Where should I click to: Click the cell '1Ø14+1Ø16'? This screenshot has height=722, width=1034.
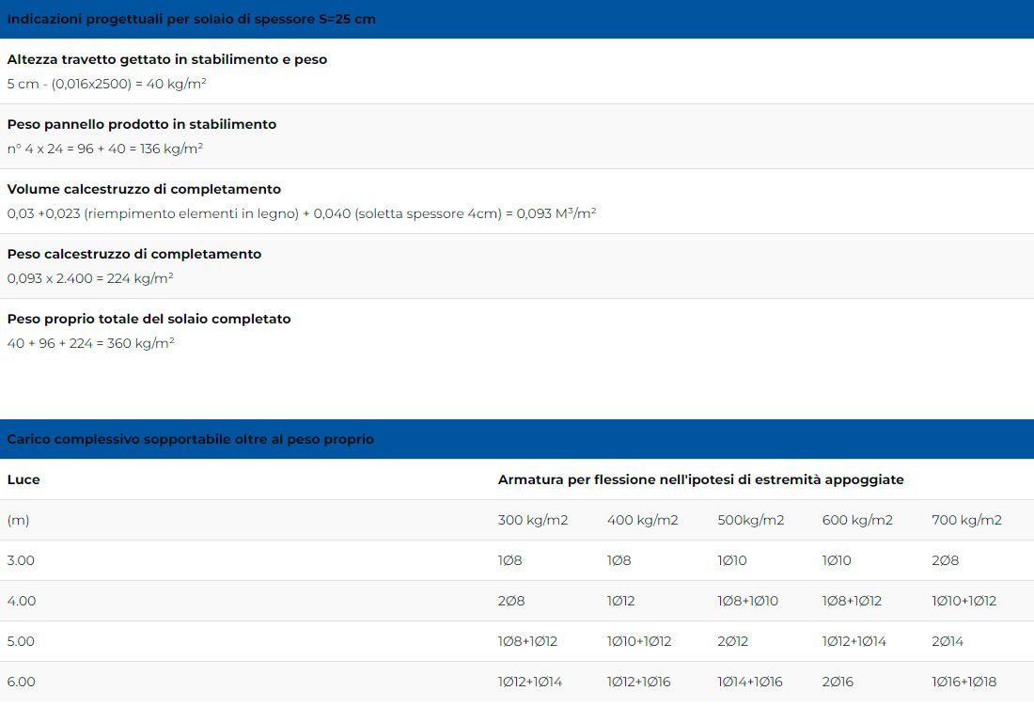pos(750,682)
